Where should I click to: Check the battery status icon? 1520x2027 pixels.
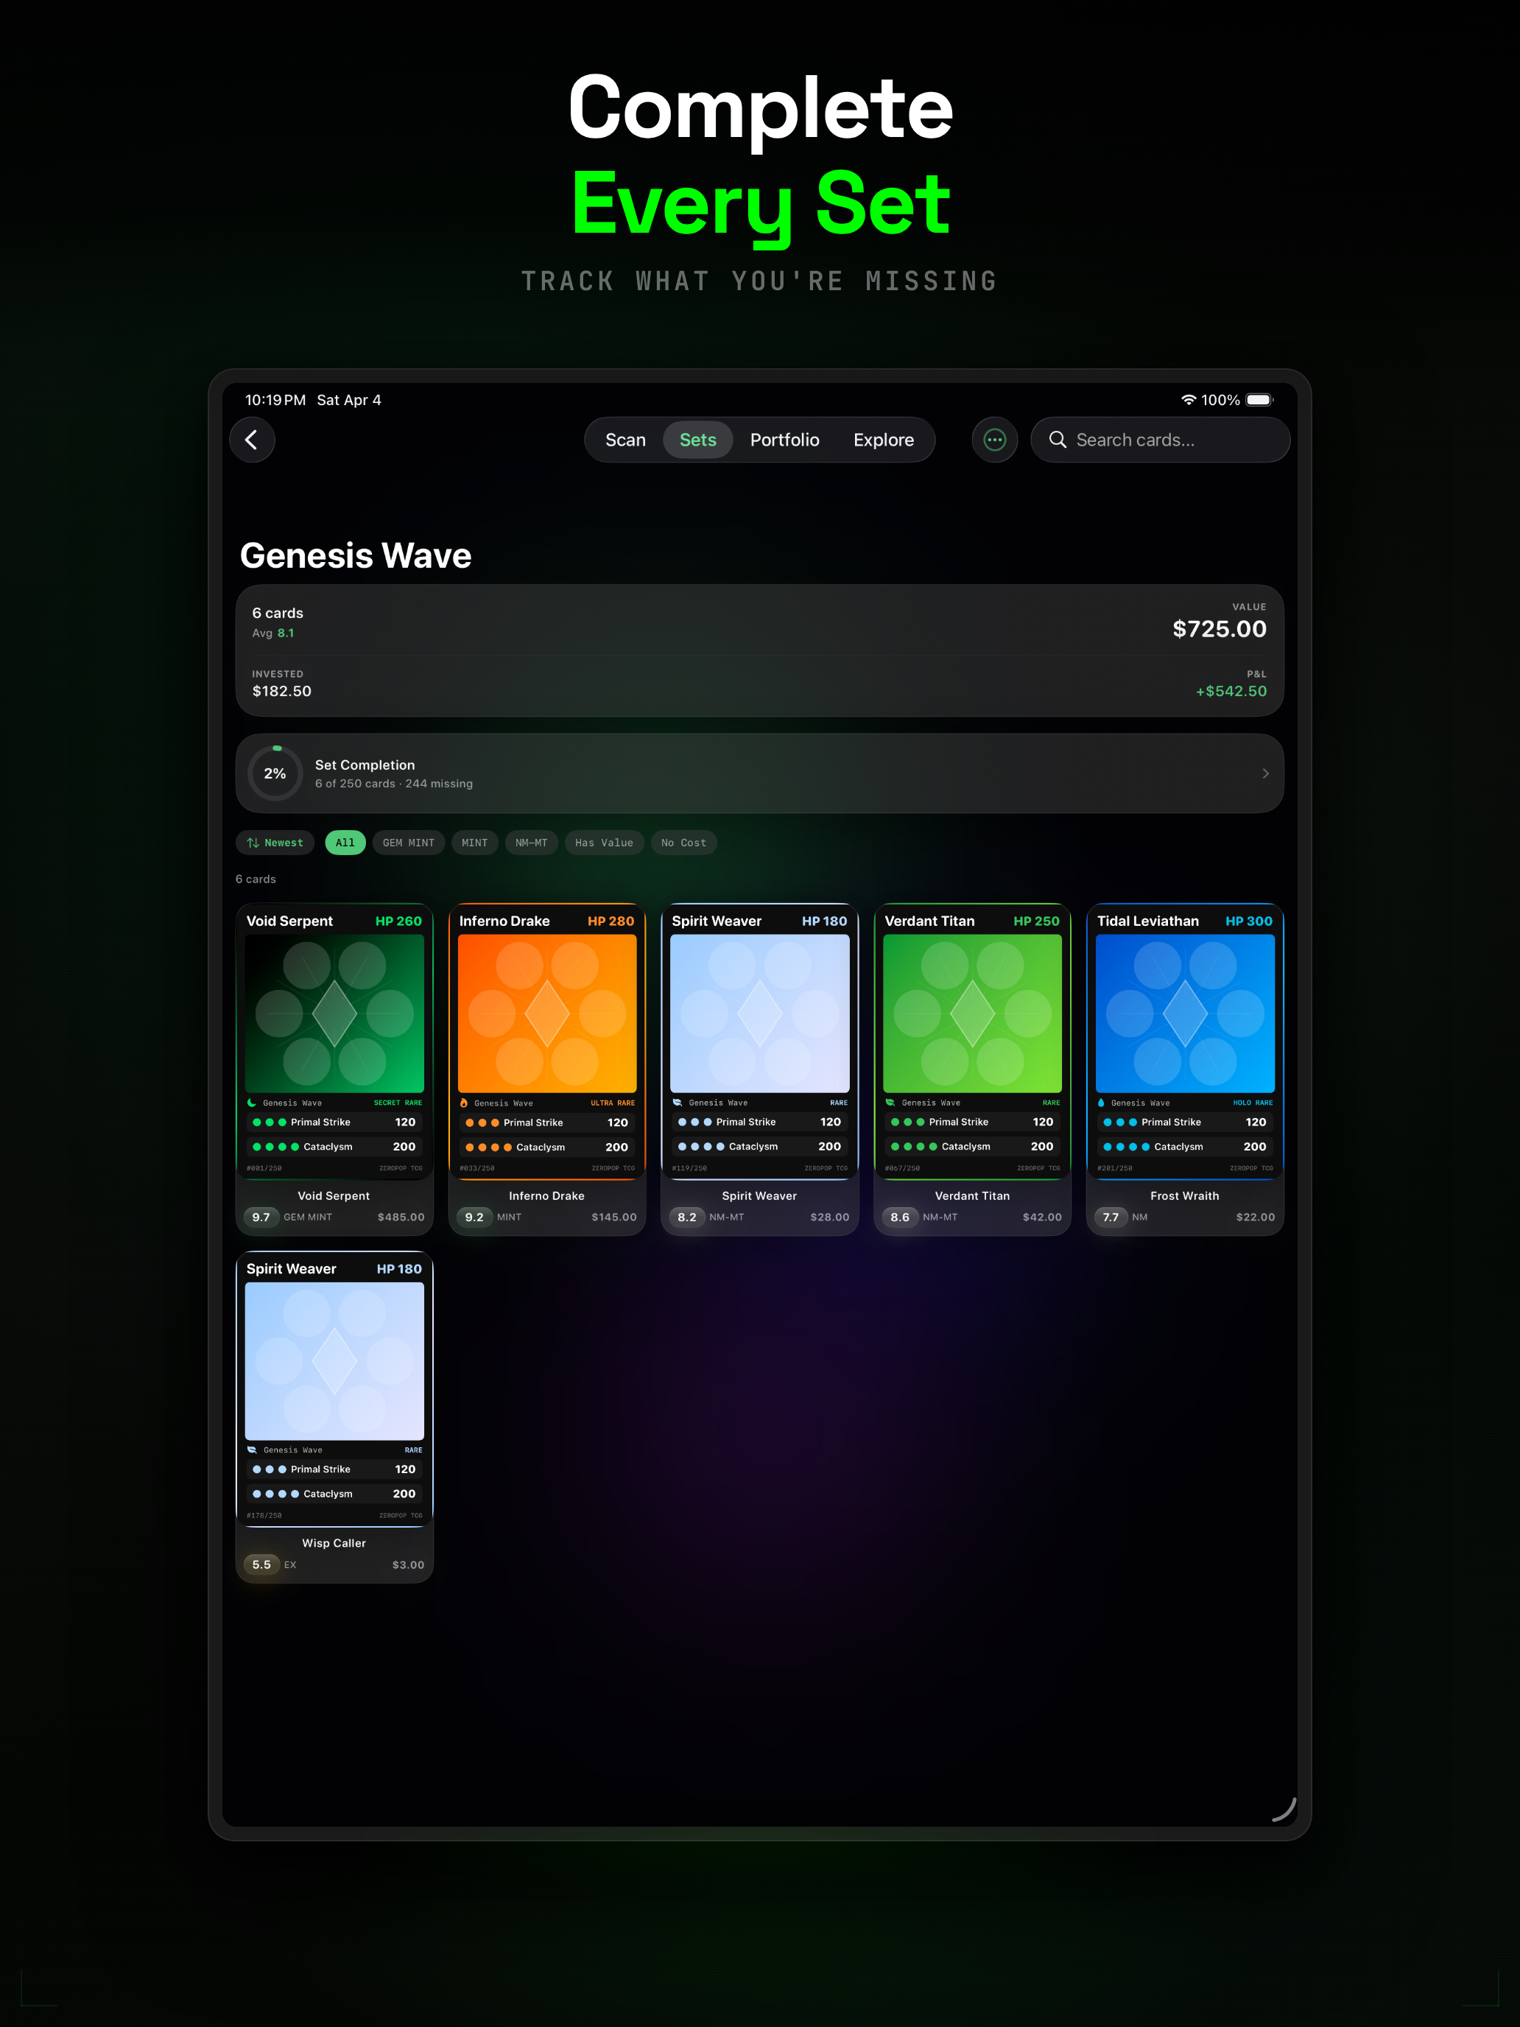coord(1260,399)
